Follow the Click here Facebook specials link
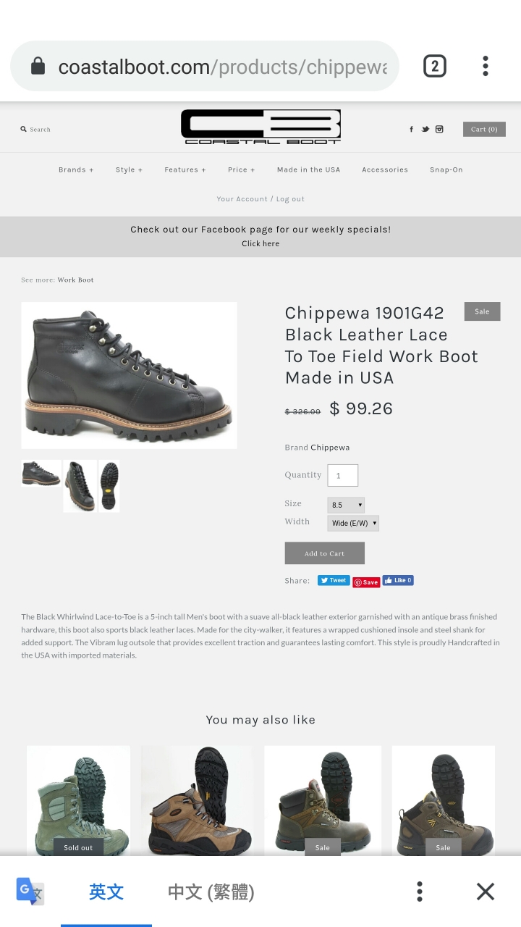The width and height of the screenshot is (521, 927). (x=260, y=244)
